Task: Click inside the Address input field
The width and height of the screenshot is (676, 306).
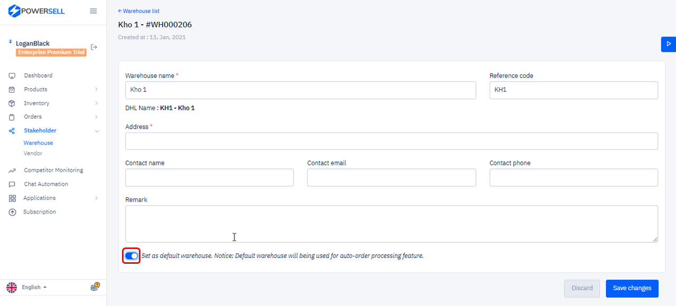Action: (391, 141)
